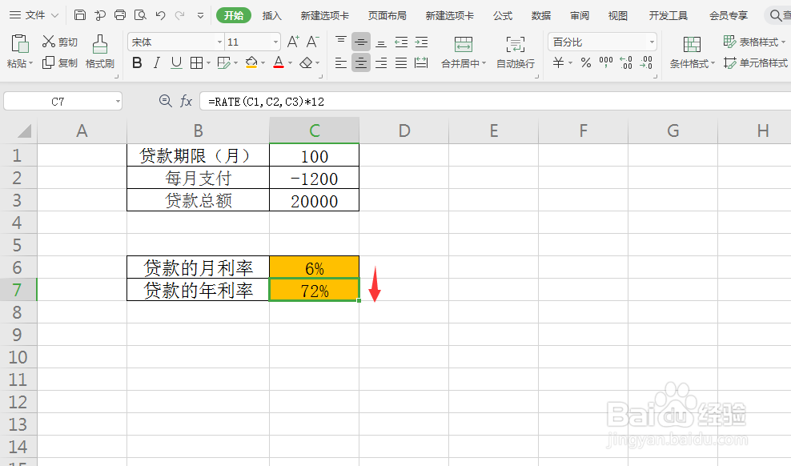Click the 开始 Home tab button

pyautogui.click(x=234, y=16)
